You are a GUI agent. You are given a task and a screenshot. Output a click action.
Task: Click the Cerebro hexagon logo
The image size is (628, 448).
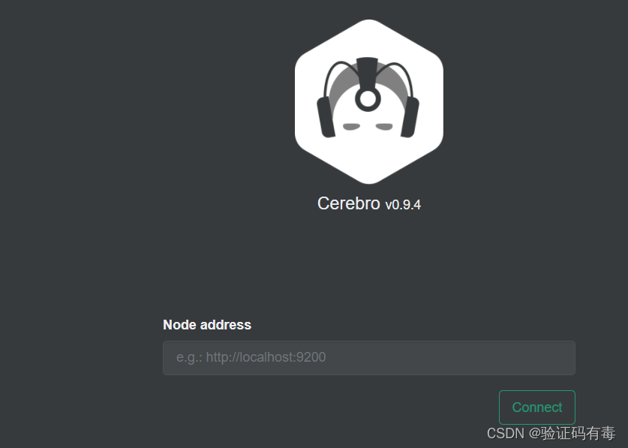point(369,102)
